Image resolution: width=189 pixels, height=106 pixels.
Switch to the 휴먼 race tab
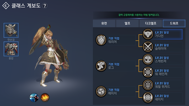104,23
